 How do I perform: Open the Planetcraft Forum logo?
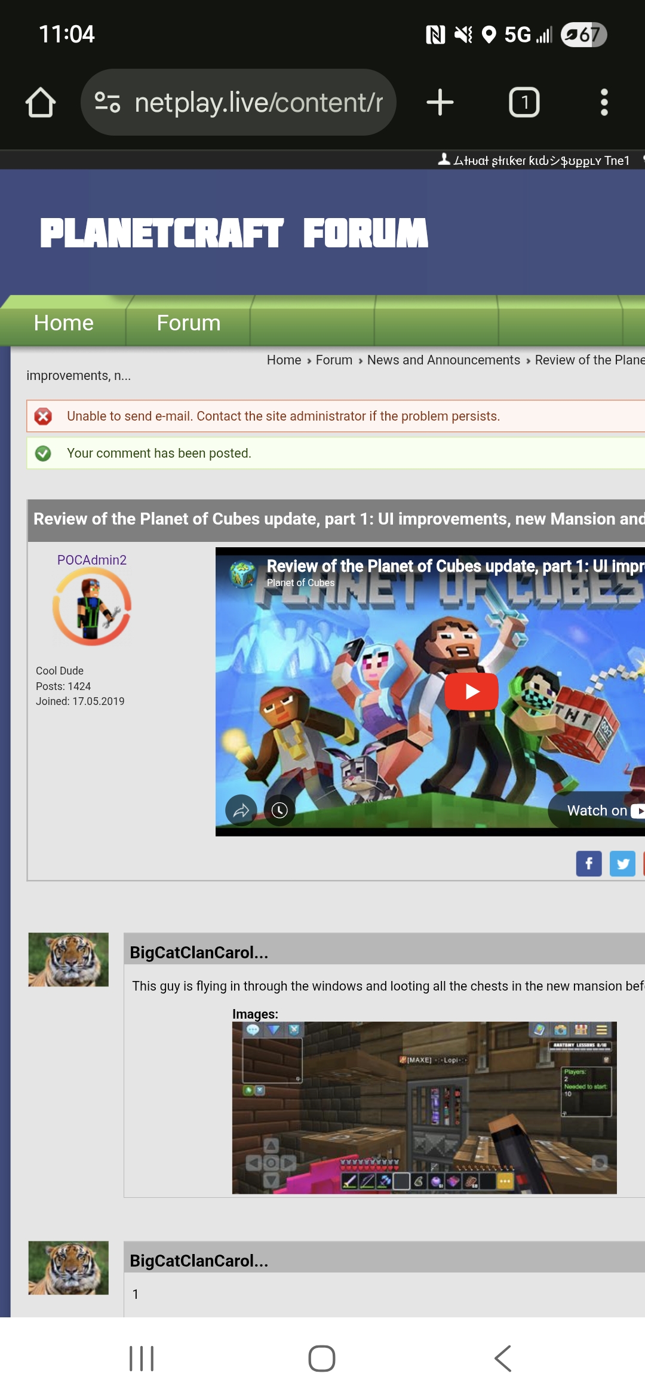(x=234, y=232)
